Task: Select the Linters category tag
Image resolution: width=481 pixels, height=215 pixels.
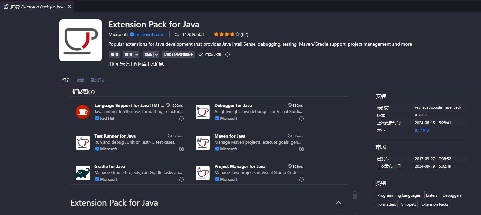Action: (432, 195)
